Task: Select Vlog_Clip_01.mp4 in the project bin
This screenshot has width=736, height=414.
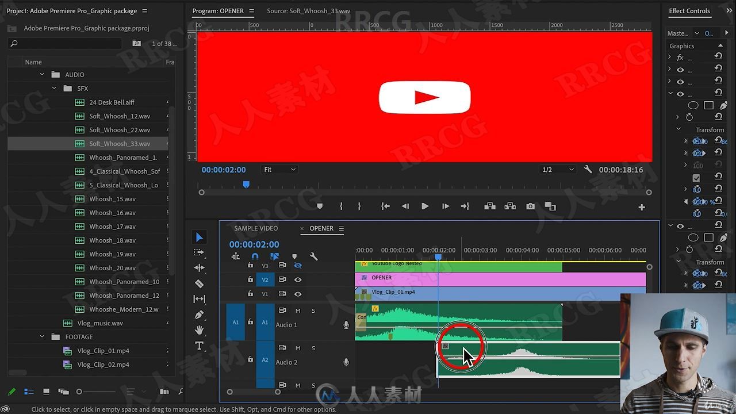Action: (x=103, y=351)
